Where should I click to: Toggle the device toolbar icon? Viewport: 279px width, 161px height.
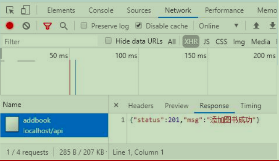(x=26, y=10)
